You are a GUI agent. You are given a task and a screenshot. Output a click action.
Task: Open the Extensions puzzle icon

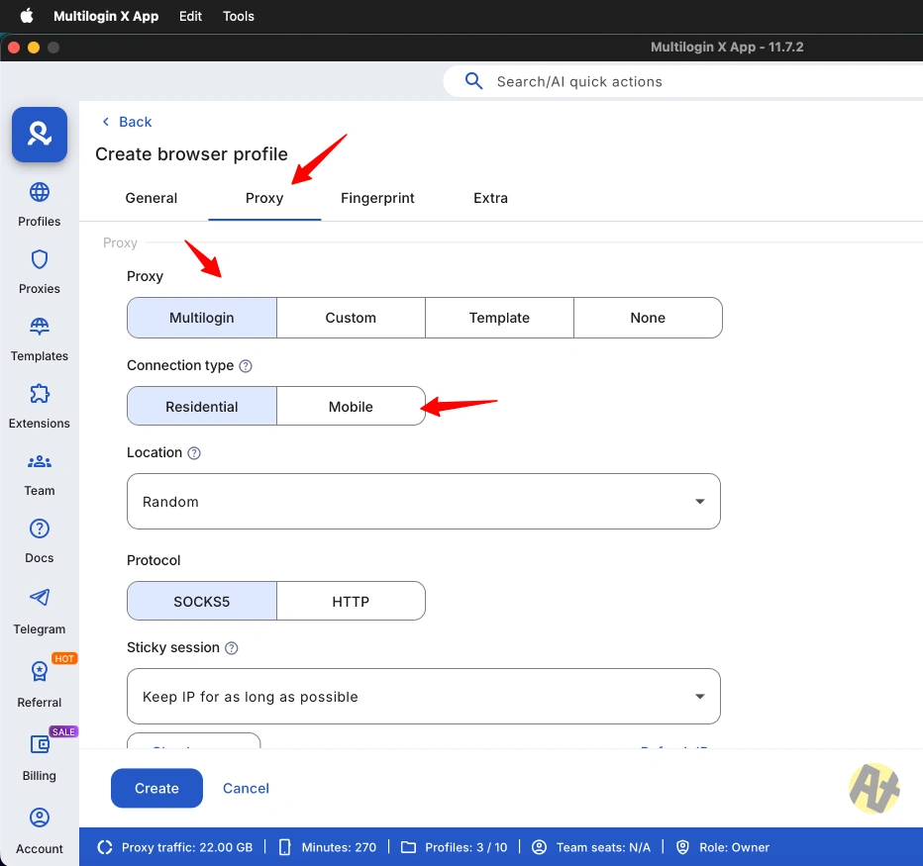(x=40, y=394)
